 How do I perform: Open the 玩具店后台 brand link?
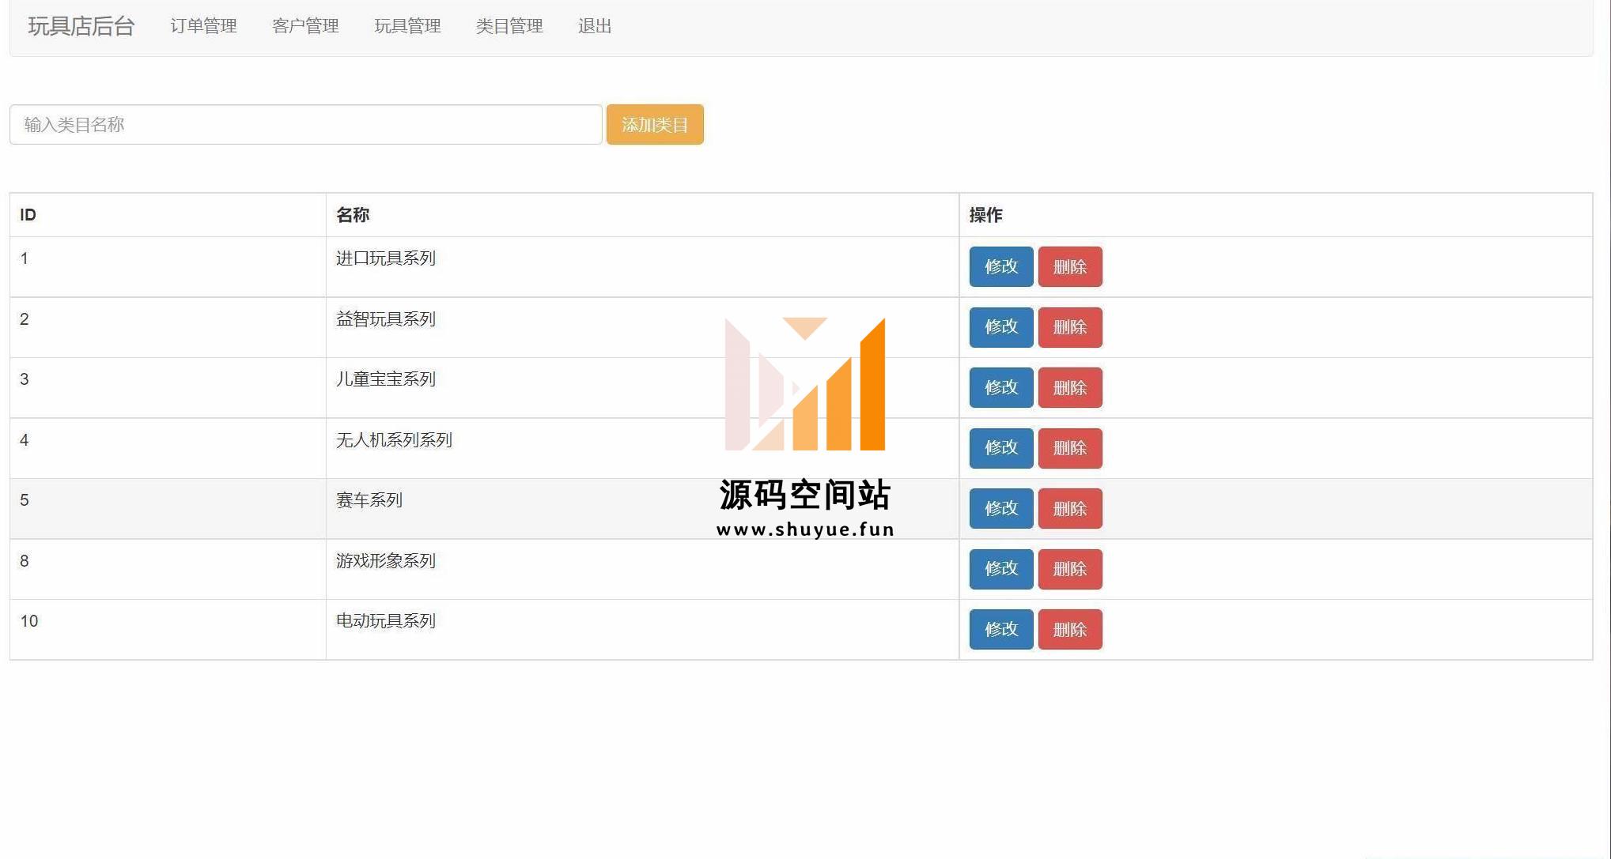point(81,26)
